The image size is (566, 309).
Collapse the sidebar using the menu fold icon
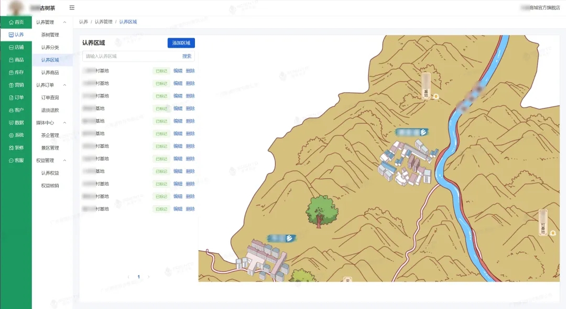tap(72, 8)
